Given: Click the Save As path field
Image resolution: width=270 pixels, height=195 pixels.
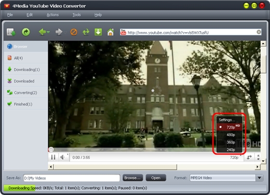Looking at the screenshot, I should [x=72, y=178].
